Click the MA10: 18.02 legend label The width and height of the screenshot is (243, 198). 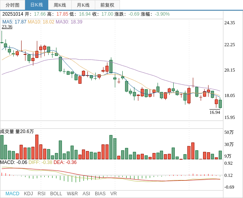coord(41,22)
